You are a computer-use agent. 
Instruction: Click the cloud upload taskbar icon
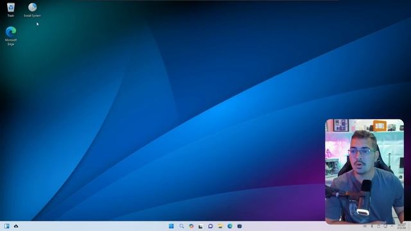tap(16, 226)
